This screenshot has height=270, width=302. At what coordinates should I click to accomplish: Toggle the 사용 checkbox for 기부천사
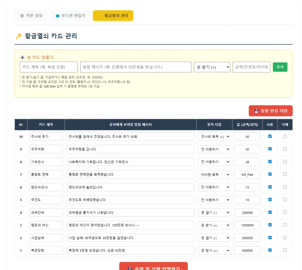click(270, 162)
